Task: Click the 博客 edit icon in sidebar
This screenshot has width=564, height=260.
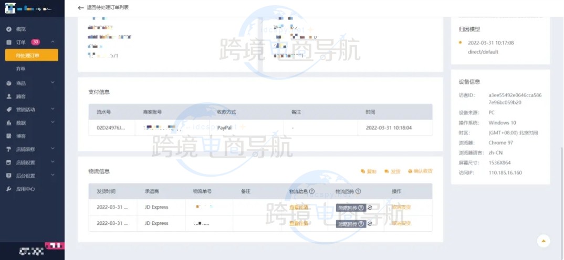Action: (9, 136)
